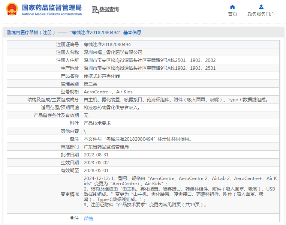
Task: Click the 数据查询 search document icon
Action: click(x=95, y=10)
